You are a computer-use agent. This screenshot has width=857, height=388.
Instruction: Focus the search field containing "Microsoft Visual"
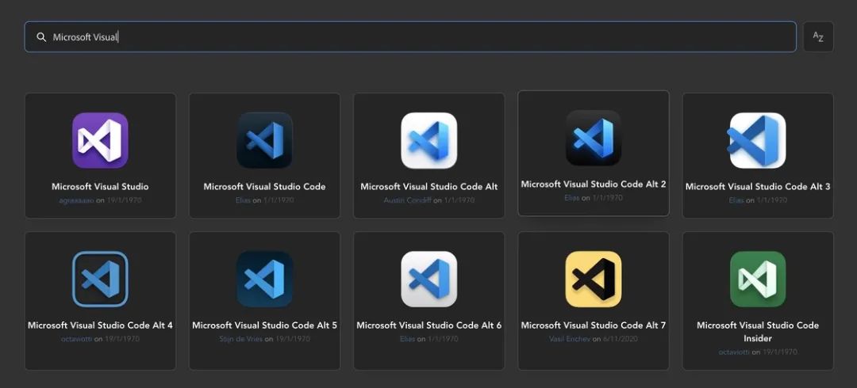(413, 36)
